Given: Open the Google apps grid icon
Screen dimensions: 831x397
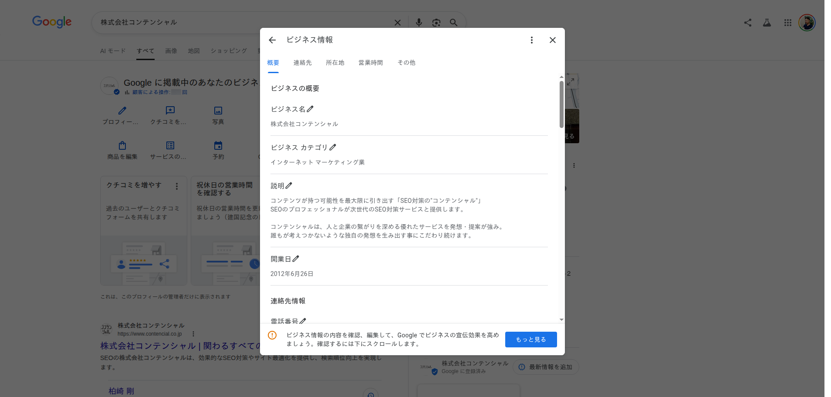Looking at the screenshot, I should 787,22.
